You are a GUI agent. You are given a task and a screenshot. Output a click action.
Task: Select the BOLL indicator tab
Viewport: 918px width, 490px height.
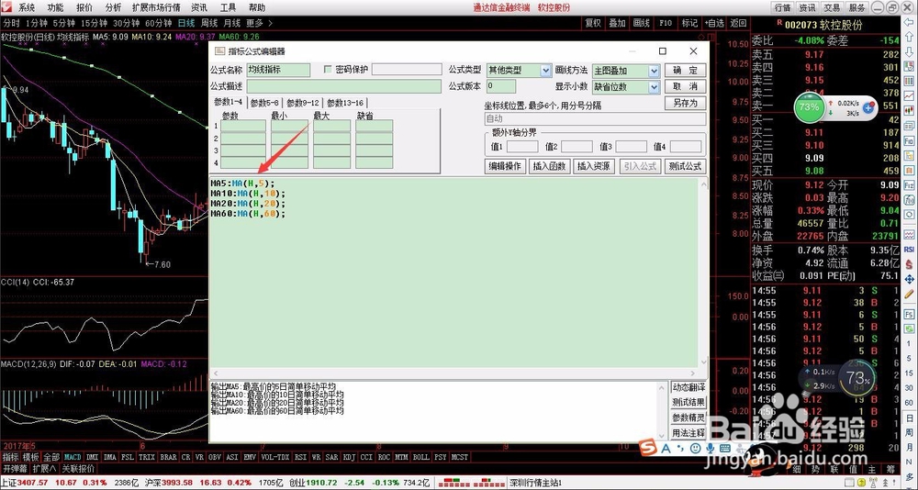[421, 457]
